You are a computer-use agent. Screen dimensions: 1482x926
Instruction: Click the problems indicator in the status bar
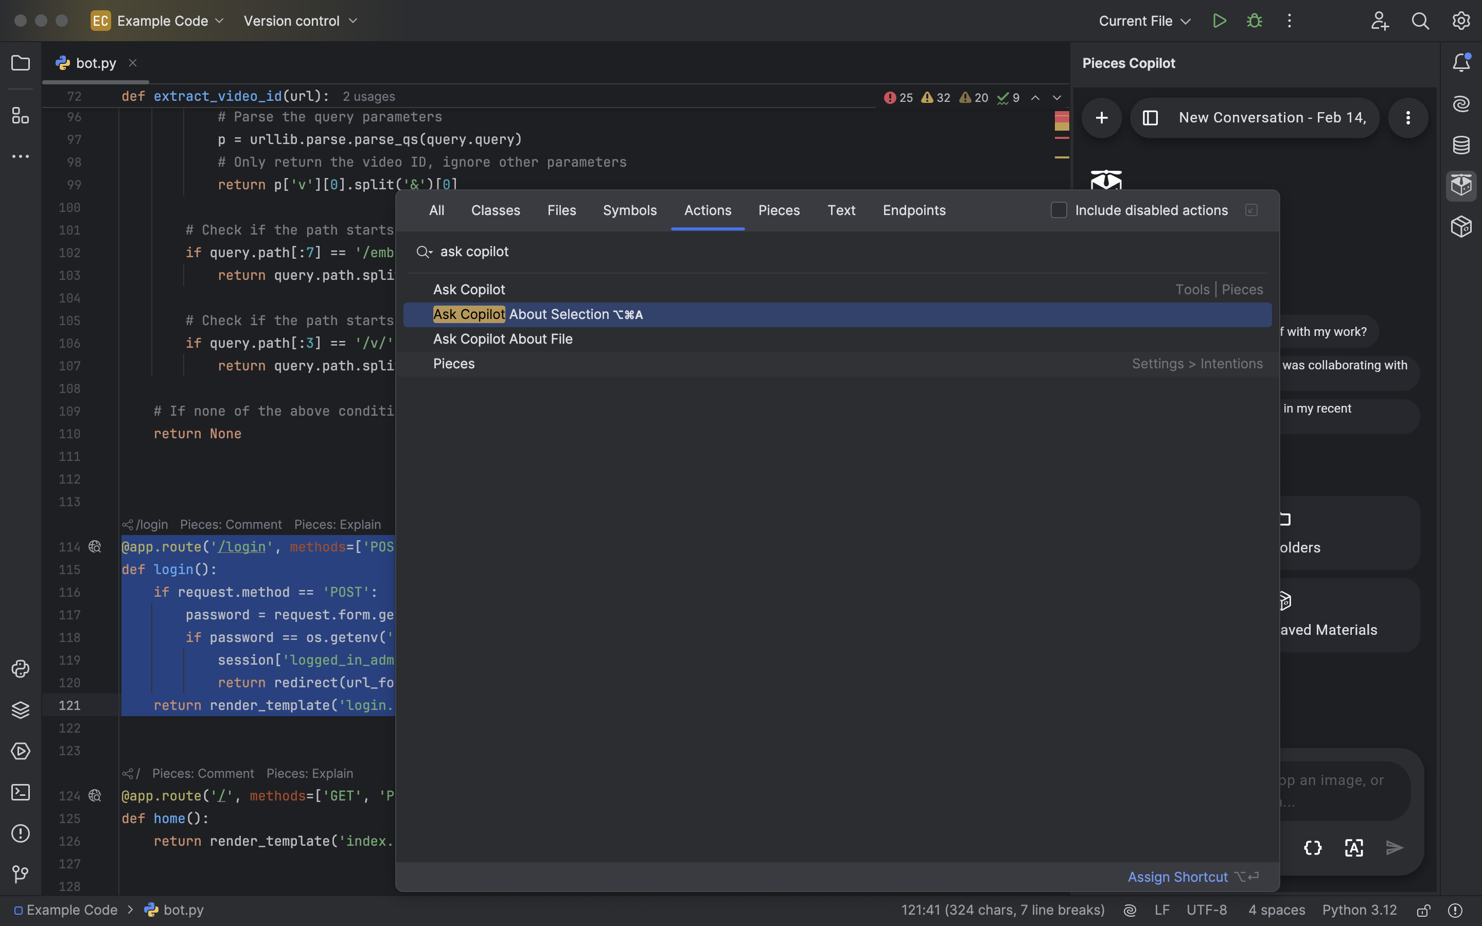click(x=1455, y=910)
